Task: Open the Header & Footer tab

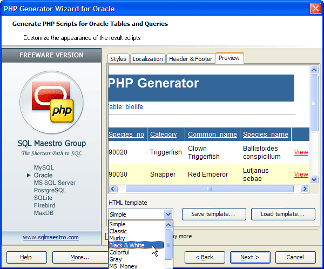Action: pos(191,59)
